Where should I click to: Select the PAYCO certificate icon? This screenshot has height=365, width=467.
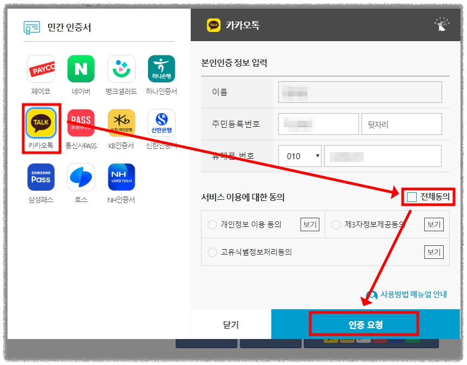40,69
